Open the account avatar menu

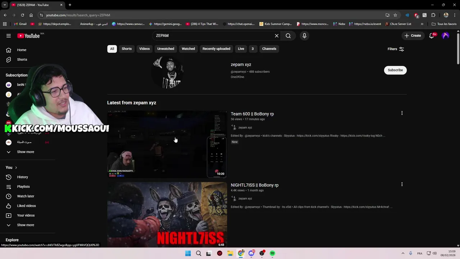(446, 36)
